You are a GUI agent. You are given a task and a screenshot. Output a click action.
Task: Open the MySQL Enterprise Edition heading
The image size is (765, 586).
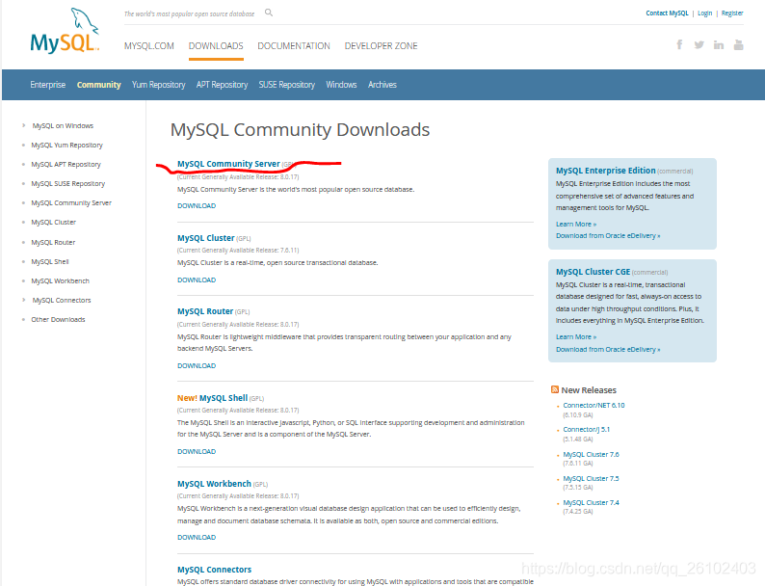(x=605, y=171)
